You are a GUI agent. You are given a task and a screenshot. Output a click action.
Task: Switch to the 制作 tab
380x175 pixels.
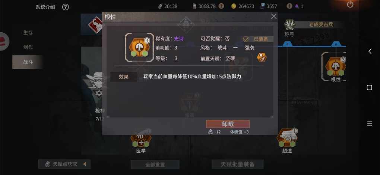(x=28, y=47)
